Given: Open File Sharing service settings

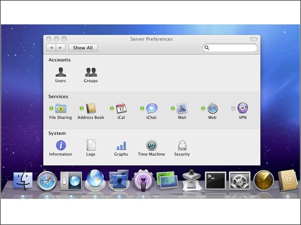Looking at the screenshot, I should click(x=61, y=112).
